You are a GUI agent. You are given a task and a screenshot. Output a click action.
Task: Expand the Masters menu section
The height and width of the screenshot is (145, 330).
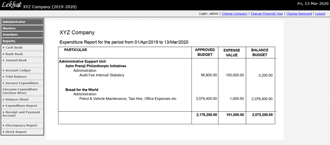[22, 28]
